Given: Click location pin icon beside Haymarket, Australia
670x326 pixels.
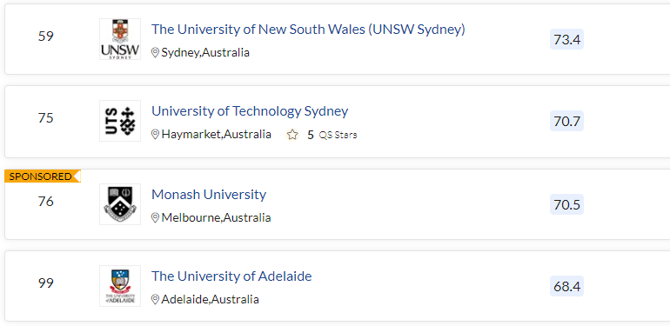Looking at the screenshot, I should click(156, 135).
